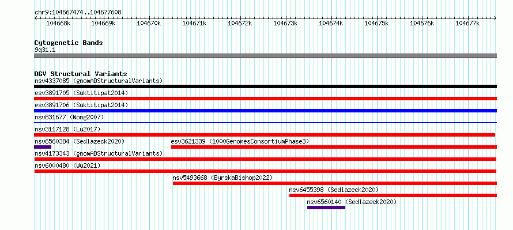513x230 pixels.
Task: Open the nsv6000480 (Wu2021) label
Action: point(67,165)
